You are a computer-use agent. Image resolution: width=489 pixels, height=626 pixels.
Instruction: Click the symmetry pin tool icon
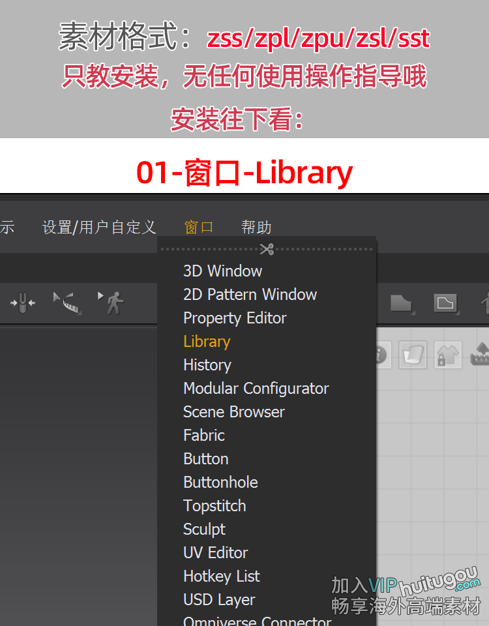click(23, 303)
